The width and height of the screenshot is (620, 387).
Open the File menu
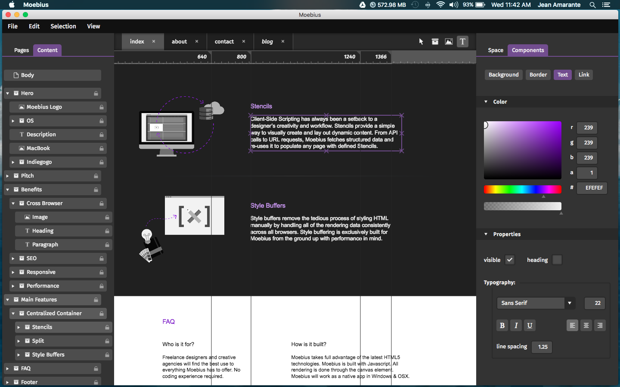13,26
